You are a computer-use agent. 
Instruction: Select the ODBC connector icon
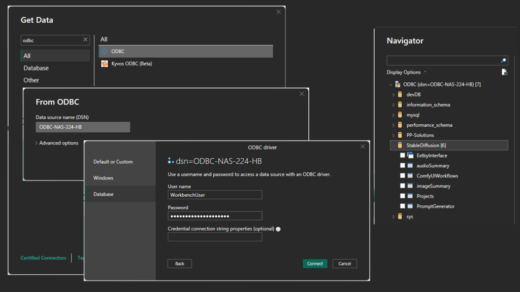(105, 51)
